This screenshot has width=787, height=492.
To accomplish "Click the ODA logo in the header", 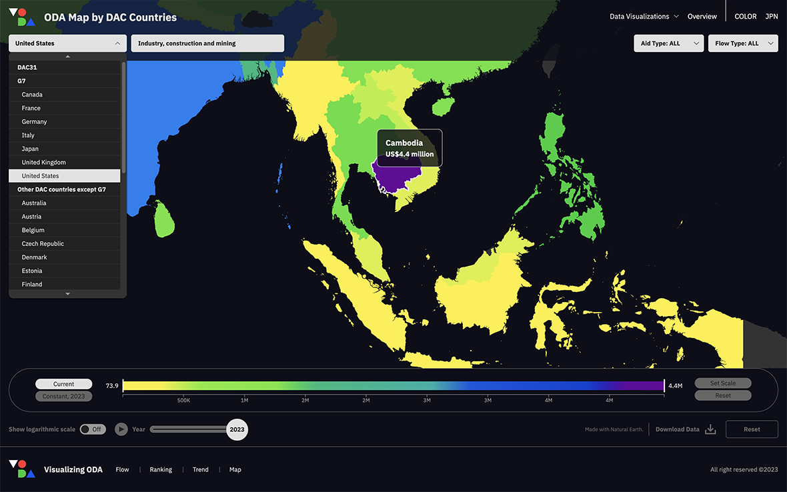I will 21,17.
